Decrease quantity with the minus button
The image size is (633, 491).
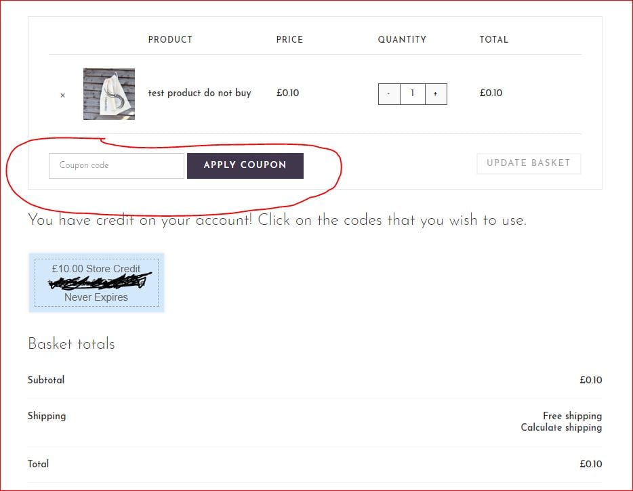point(389,94)
